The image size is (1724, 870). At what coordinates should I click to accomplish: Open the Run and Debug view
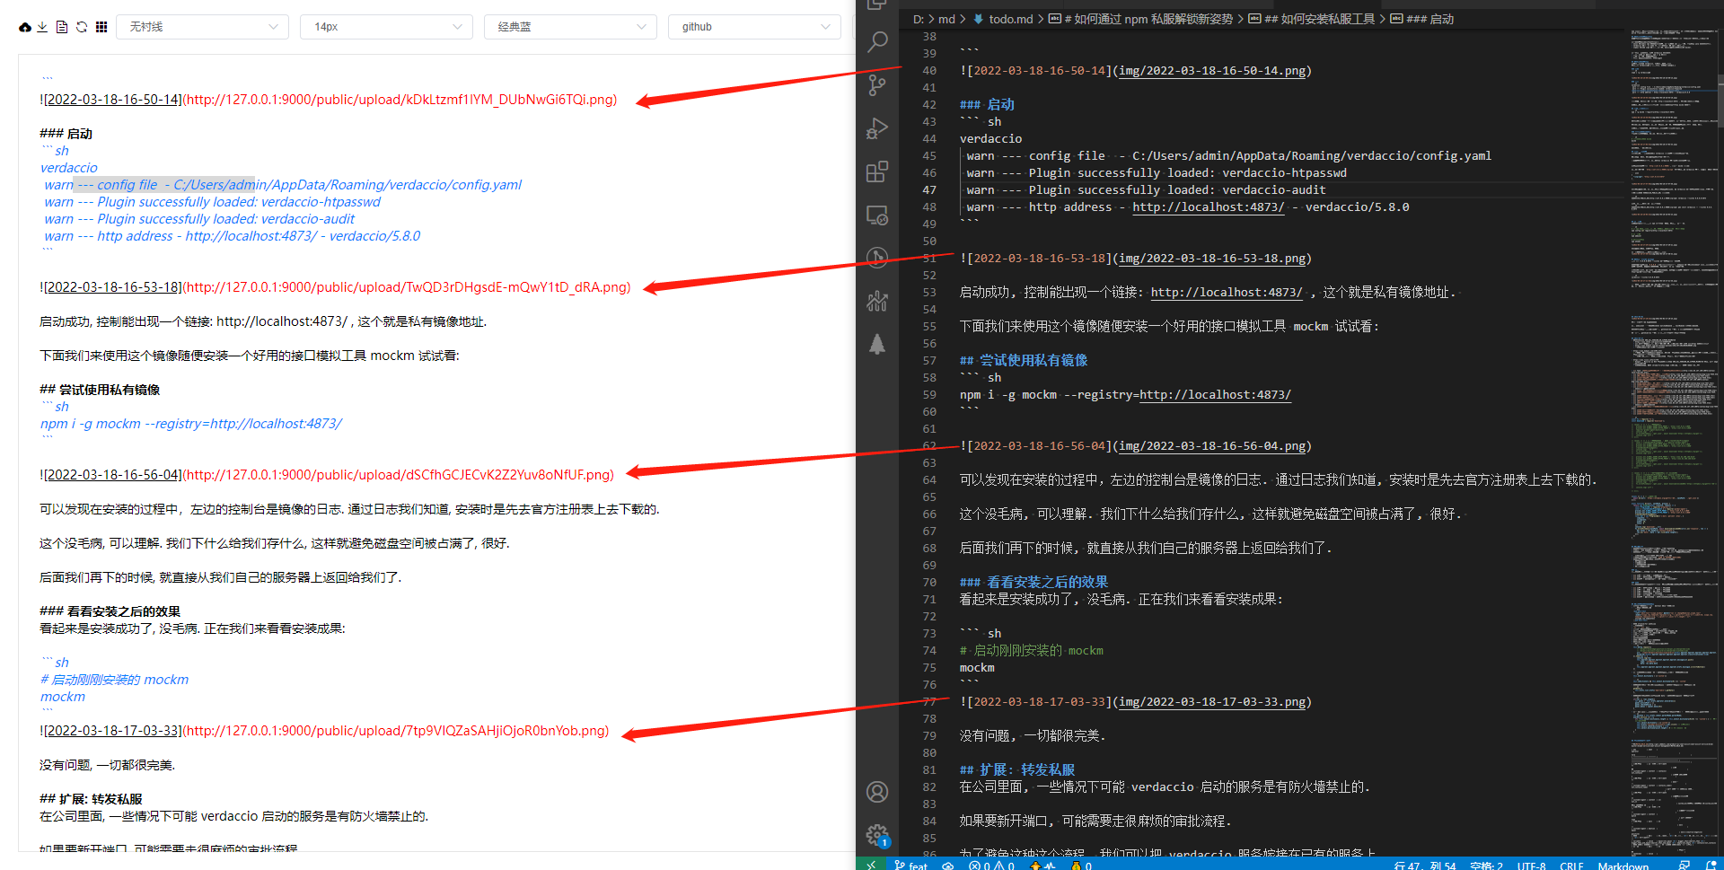[877, 128]
